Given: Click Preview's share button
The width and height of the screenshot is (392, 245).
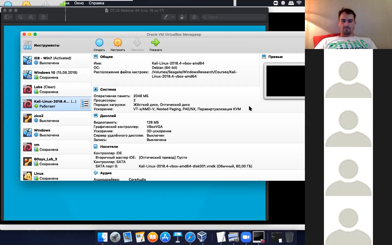Looking at the screenshot, I should [x=44, y=17].
